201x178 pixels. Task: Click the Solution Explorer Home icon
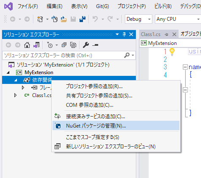(x=27, y=45)
